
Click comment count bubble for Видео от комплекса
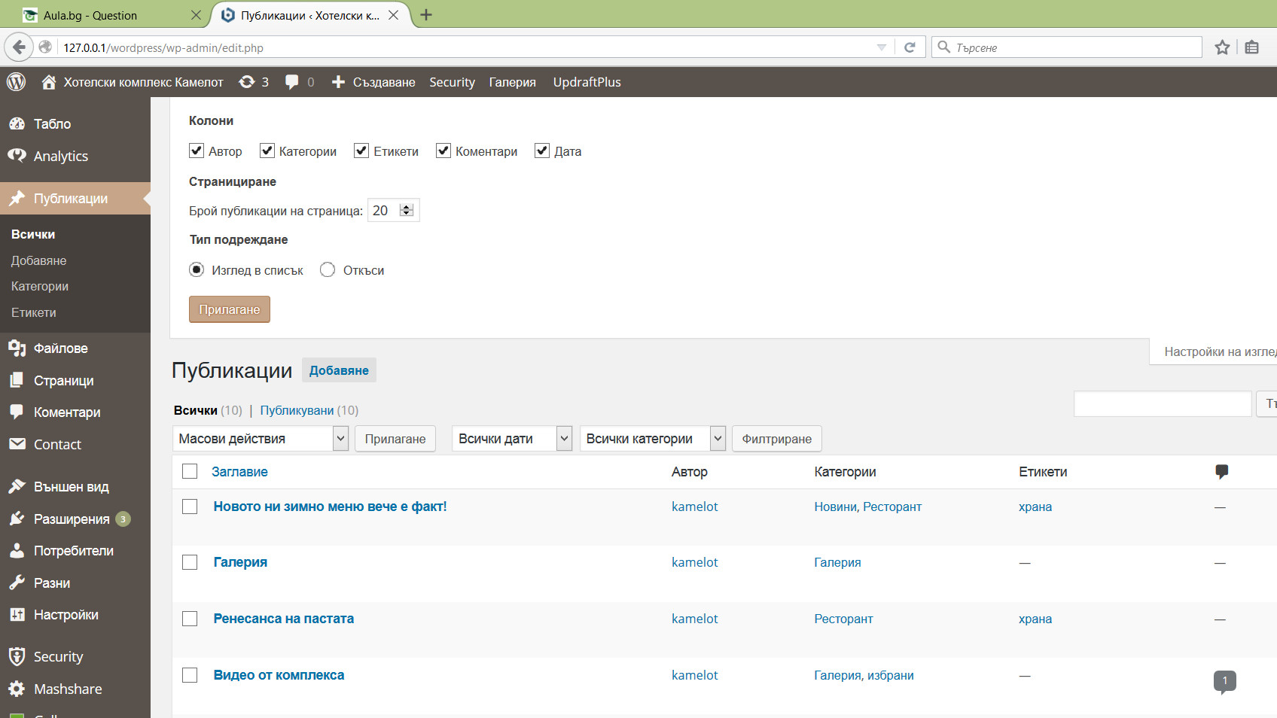(x=1224, y=680)
